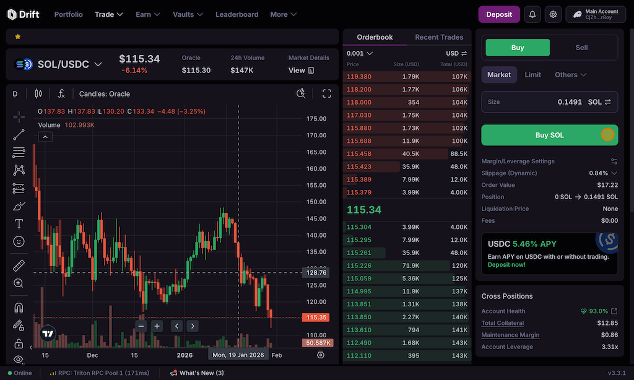This screenshot has width=634, height=380.
Task: Open Margin/Leverage Settings sliders icon
Action: (614, 162)
